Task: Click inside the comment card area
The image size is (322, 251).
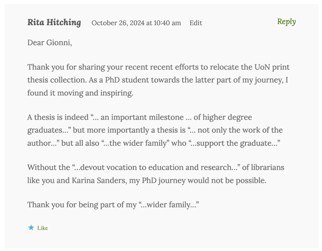Action: [x=161, y=126]
